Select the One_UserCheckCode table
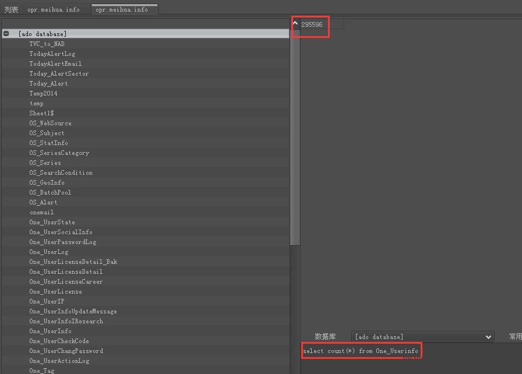Image resolution: width=522 pixels, height=374 pixels. [x=59, y=341]
